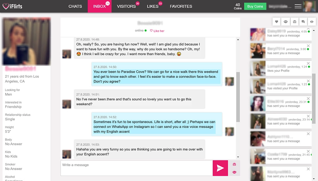Click the send message arrow button
The image size is (318, 181).
tap(220, 168)
